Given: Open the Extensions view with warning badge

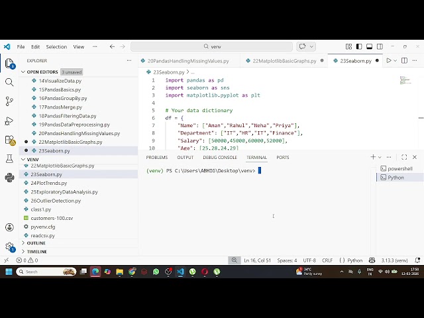Looking at the screenshot, I should [10, 140].
